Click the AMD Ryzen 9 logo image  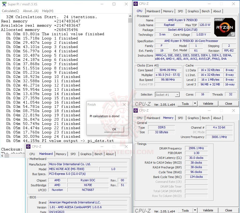pyautogui.click(x=225, y=27)
